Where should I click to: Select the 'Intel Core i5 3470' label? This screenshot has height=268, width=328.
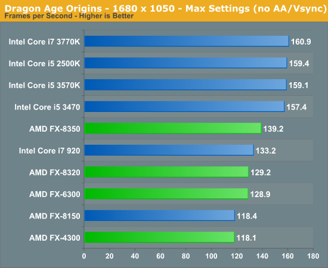pyautogui.click(x=47, y=107)
